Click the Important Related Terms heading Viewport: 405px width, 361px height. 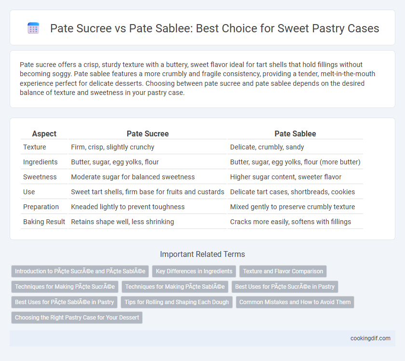click(202, 254)
